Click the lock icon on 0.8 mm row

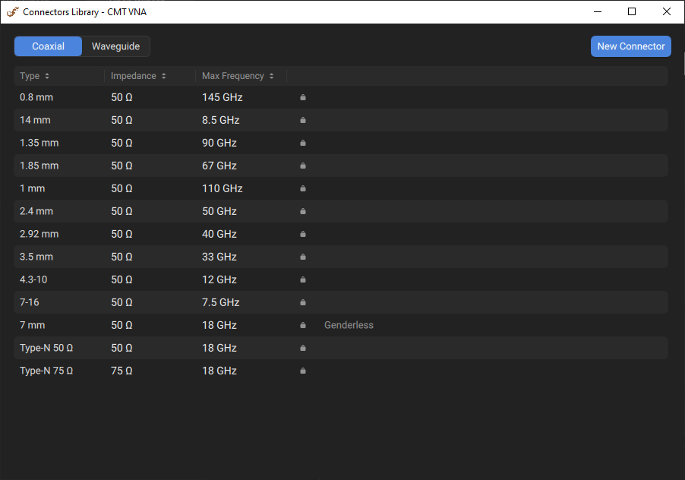coord(303,97)
